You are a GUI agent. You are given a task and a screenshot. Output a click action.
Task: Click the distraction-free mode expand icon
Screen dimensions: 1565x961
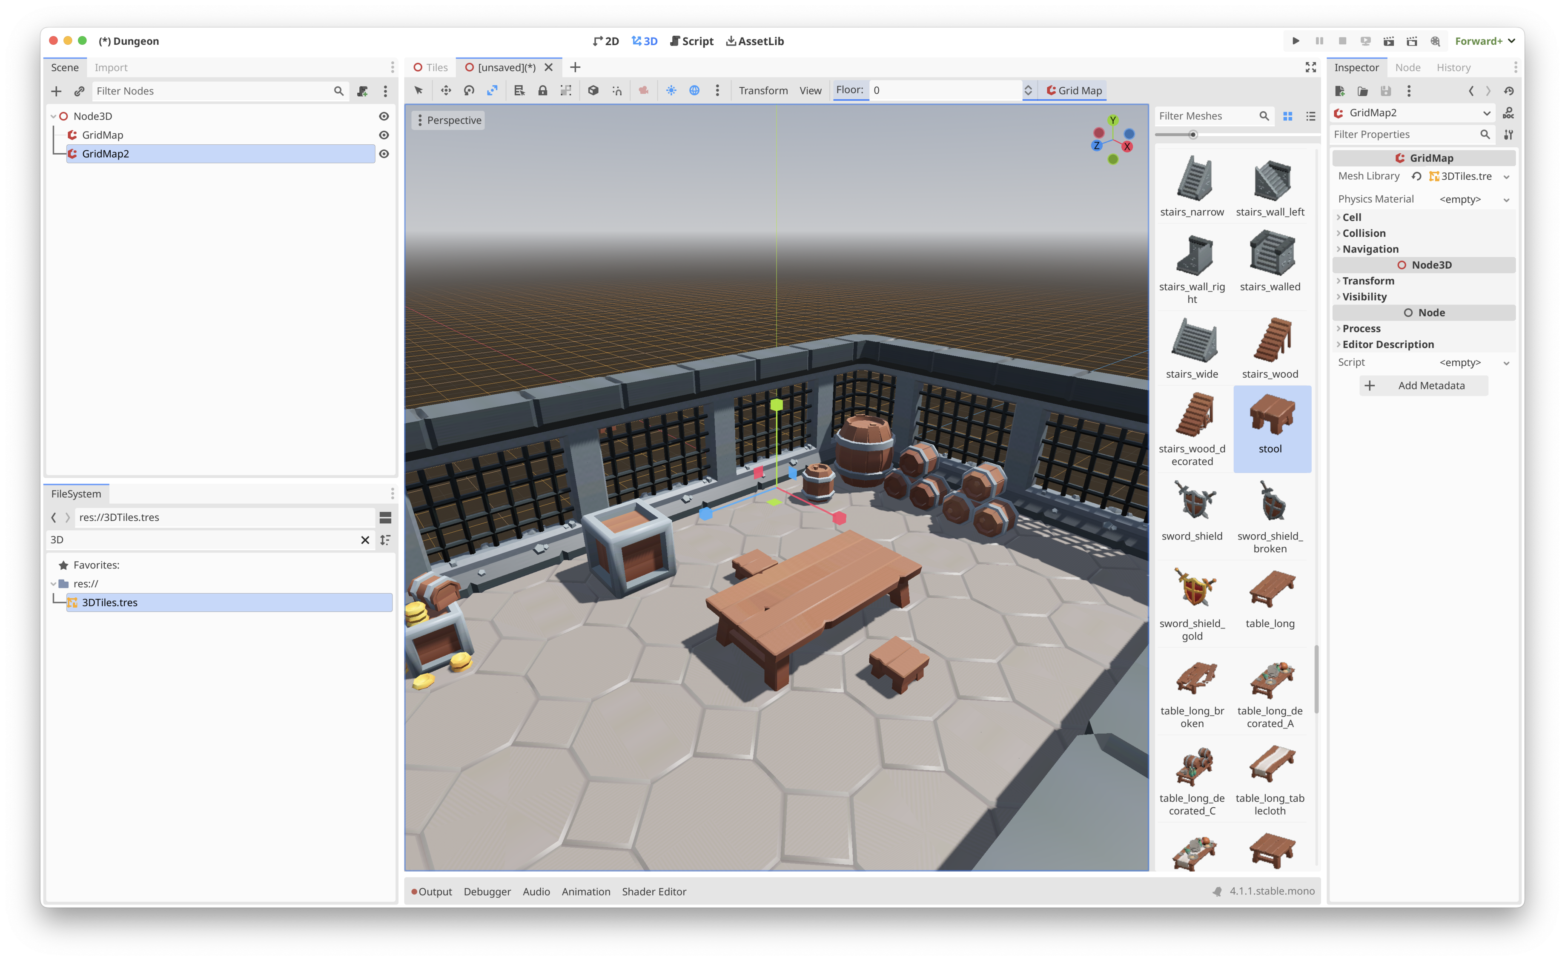point(1311,67)
